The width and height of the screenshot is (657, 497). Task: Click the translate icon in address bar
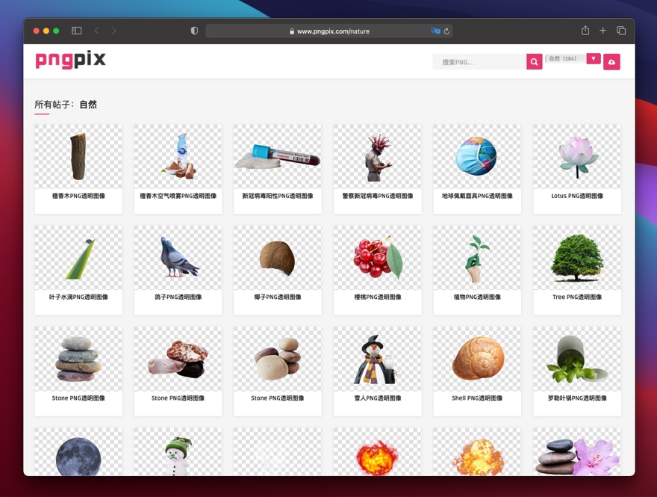pyautogui.click(x=435, y=31)
